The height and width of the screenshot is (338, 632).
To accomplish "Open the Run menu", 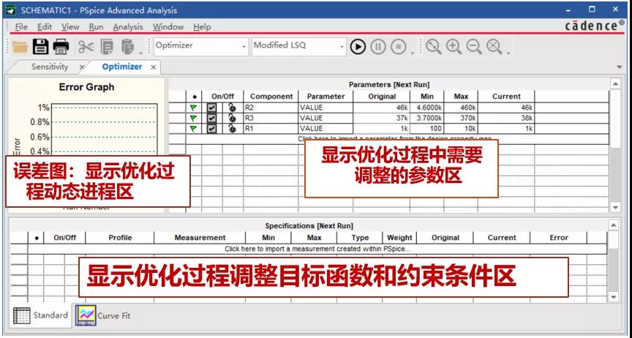I will click(96, 27).
